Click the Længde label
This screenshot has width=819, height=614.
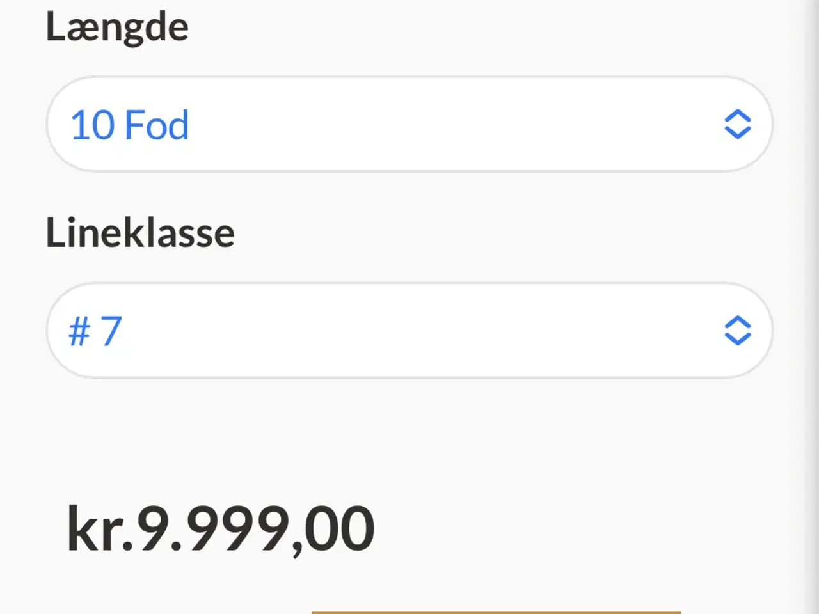point(118,26)
